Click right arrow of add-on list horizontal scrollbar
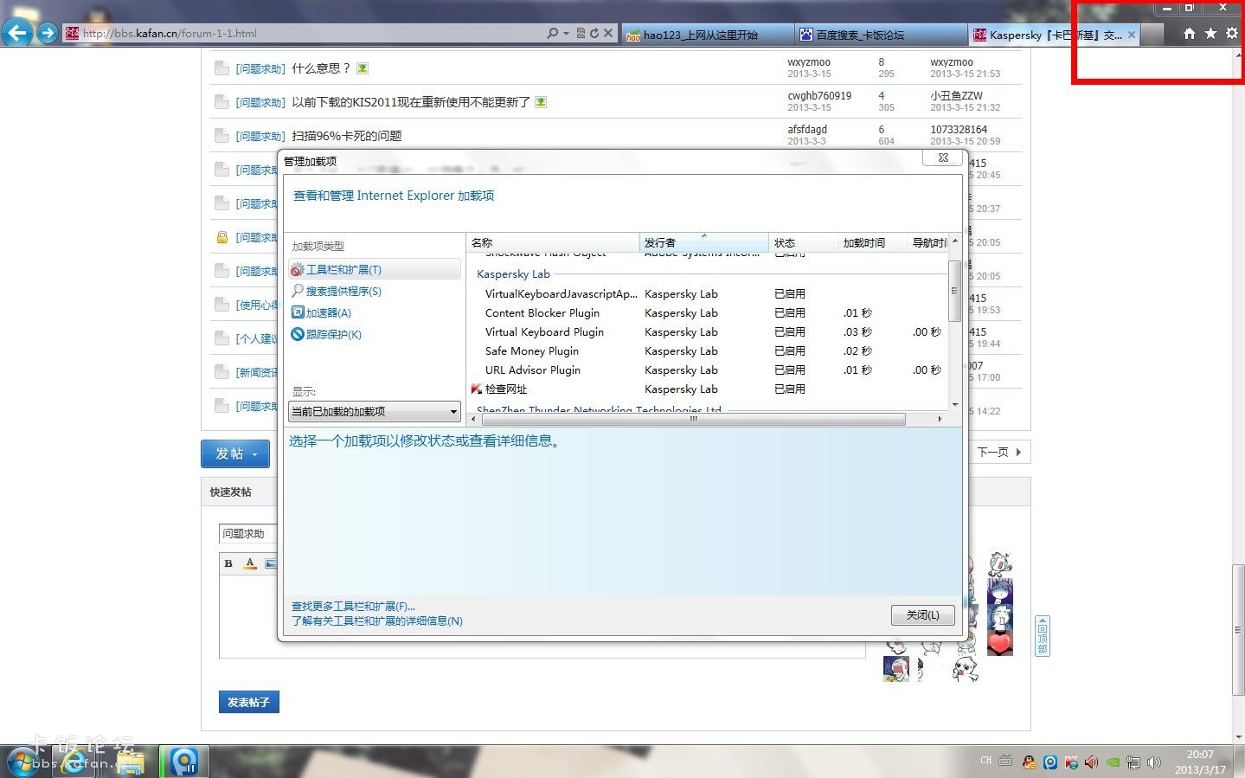This screenshot has height=778, width=1245. click(x=940, y=419)
